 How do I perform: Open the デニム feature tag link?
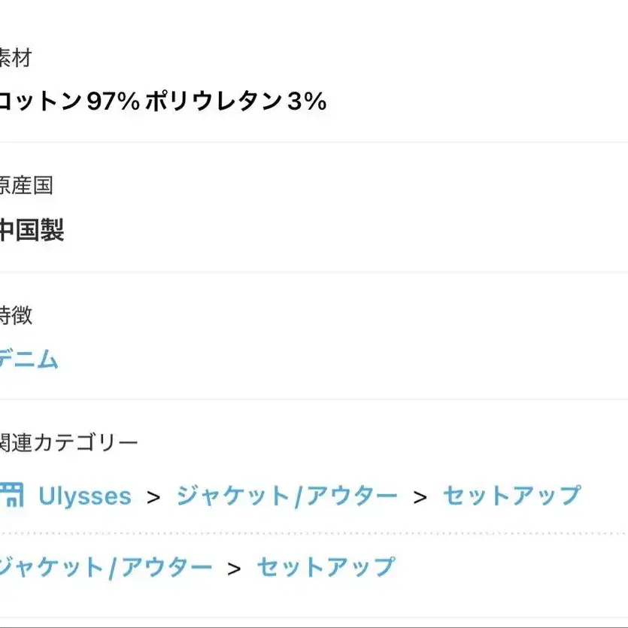point(29,360)
